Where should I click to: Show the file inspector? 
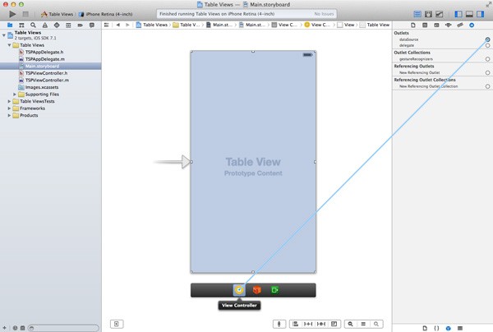(x=413, y=25)
